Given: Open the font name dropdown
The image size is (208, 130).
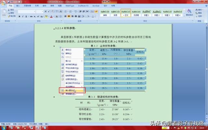Looking at the screenshot, I should click(35, 12).
